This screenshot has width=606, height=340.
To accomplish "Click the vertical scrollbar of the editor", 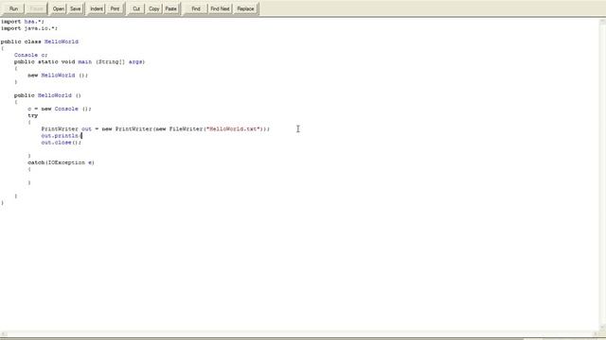I will 602,174.
